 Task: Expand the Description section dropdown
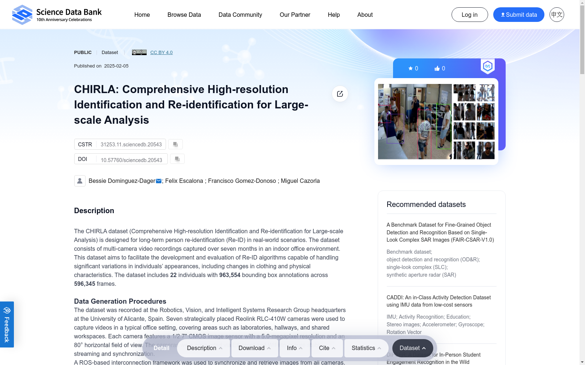coord(204,348)
